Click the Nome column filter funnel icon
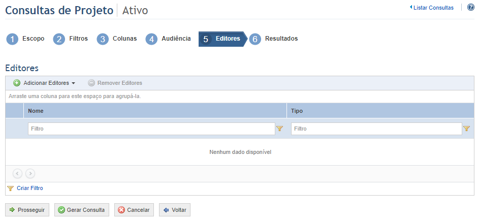 279,129
